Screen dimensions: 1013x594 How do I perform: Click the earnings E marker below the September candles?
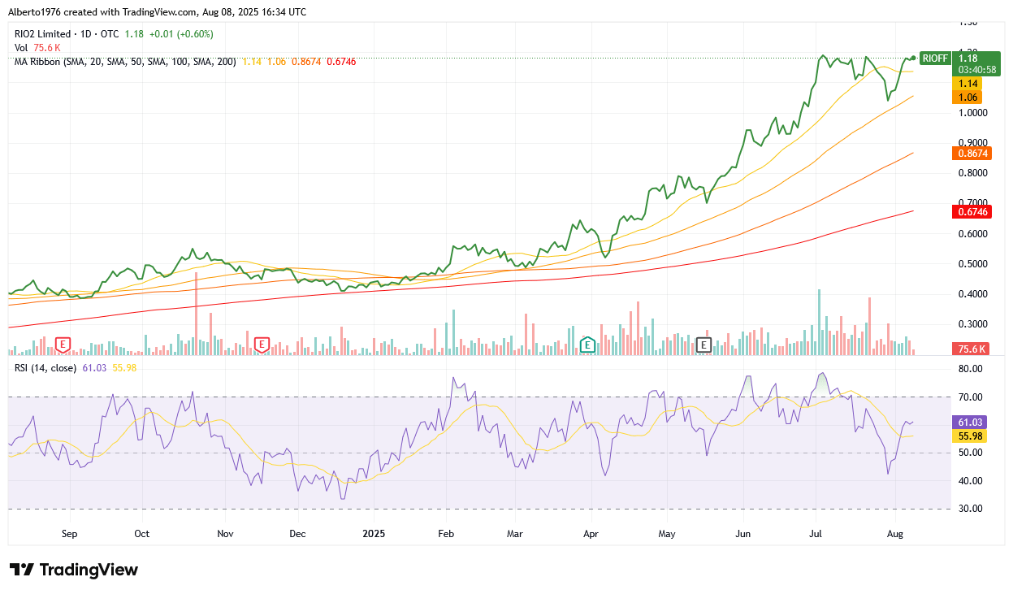pyautogui.click(x=63, y=345)
